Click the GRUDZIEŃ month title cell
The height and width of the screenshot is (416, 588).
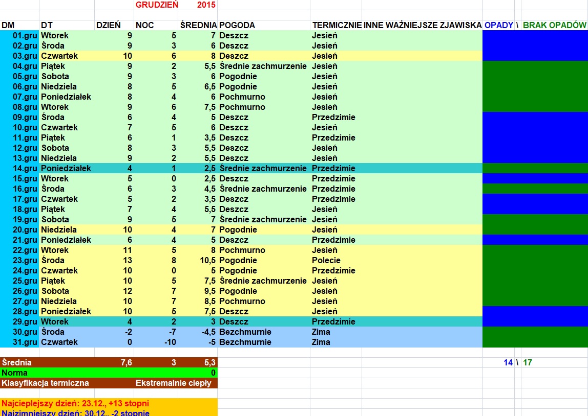coord(156,5)
